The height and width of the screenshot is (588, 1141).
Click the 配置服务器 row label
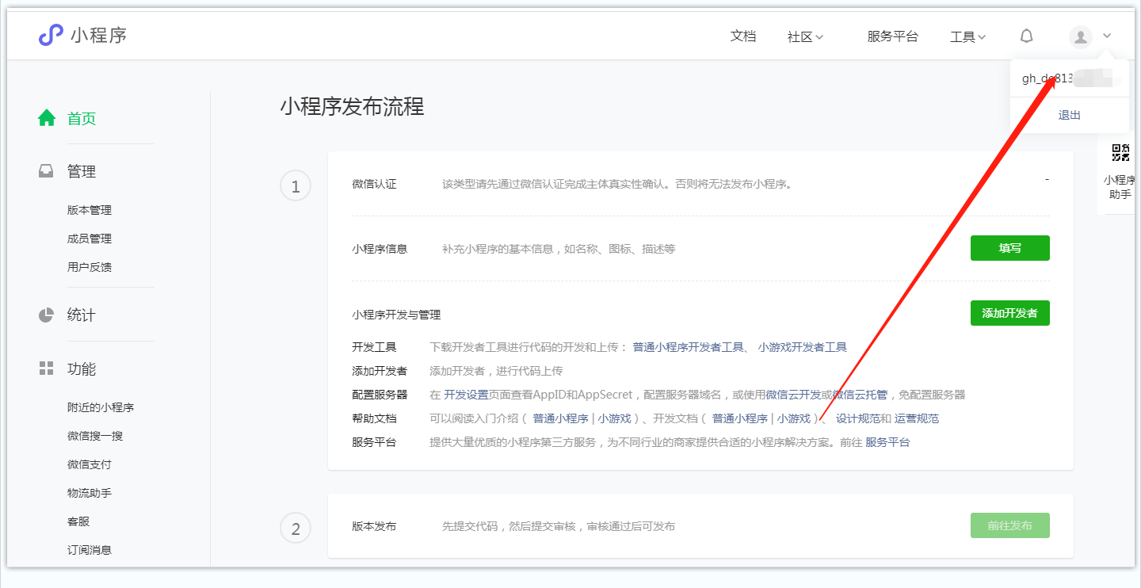click(x=380, y=395)
